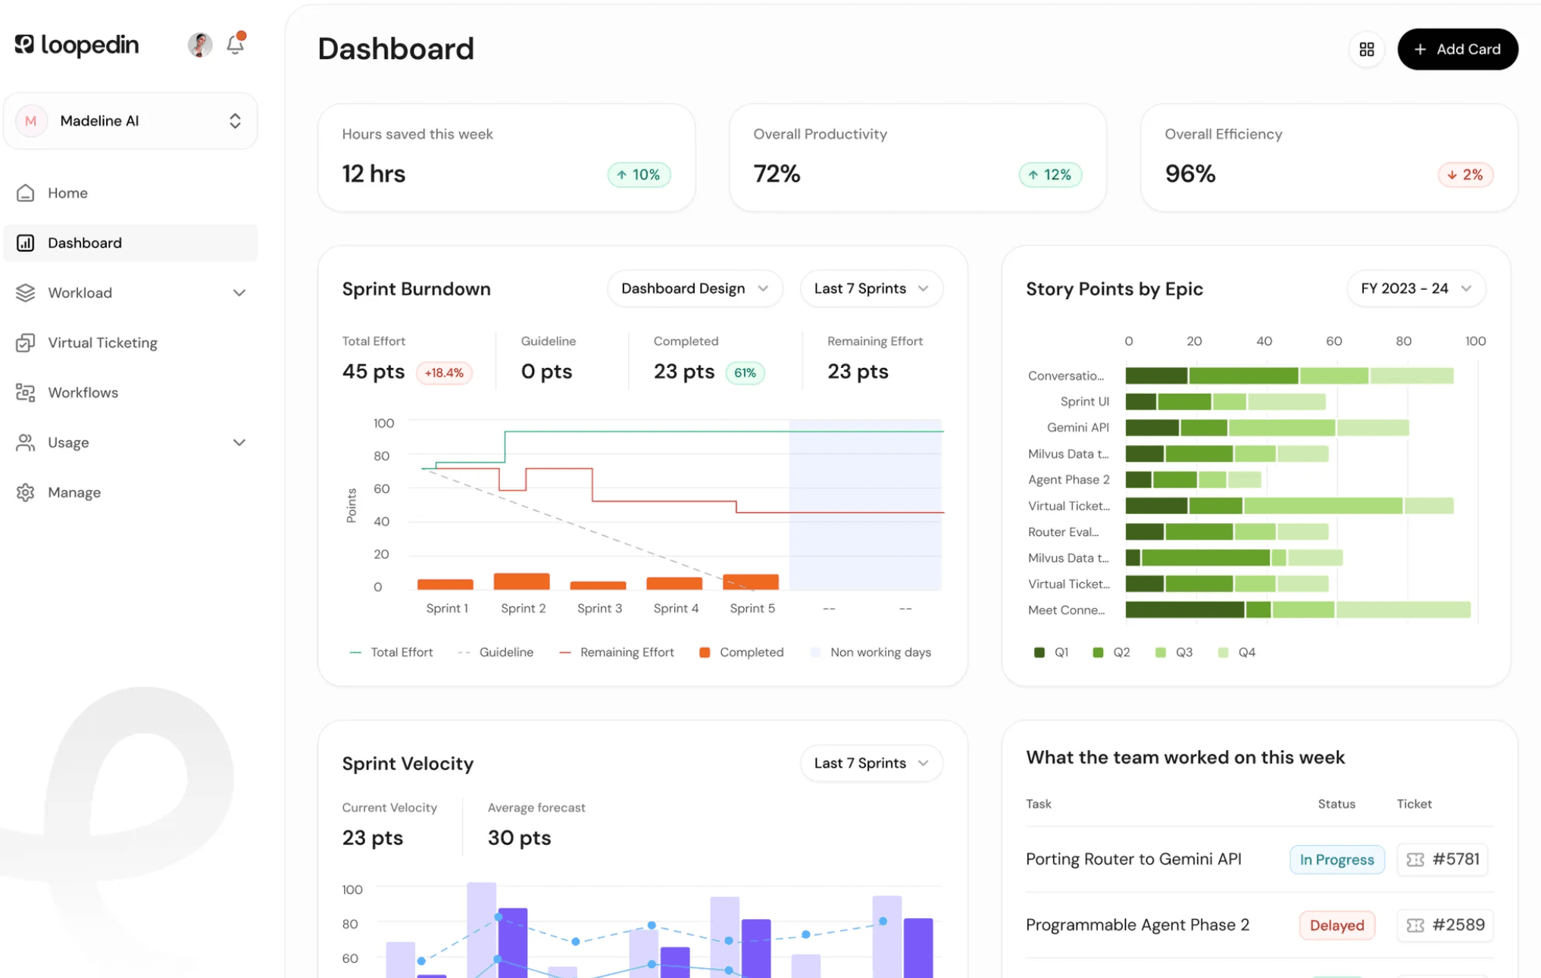Screen dimensions: 1541x978
Task: Click the 12% productivity increase badge
Action: coord(1050,175)
